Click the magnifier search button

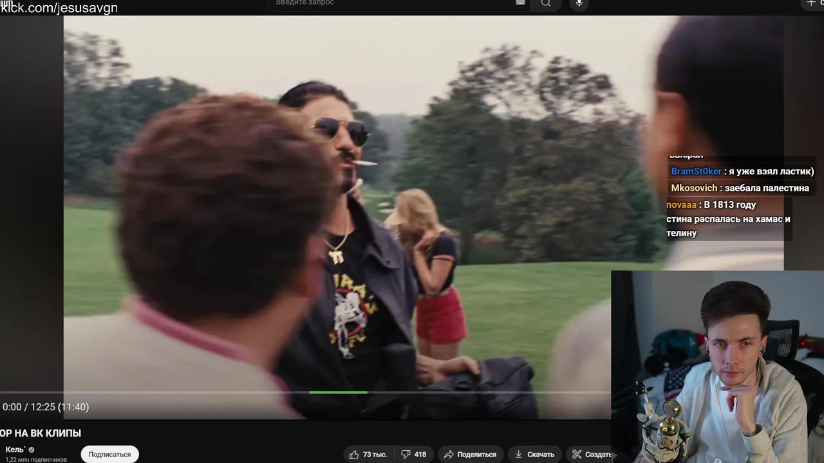pyautogui.click(x=546, y=3)
